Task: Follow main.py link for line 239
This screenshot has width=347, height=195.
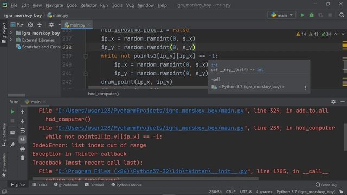Action: point(151,128)
